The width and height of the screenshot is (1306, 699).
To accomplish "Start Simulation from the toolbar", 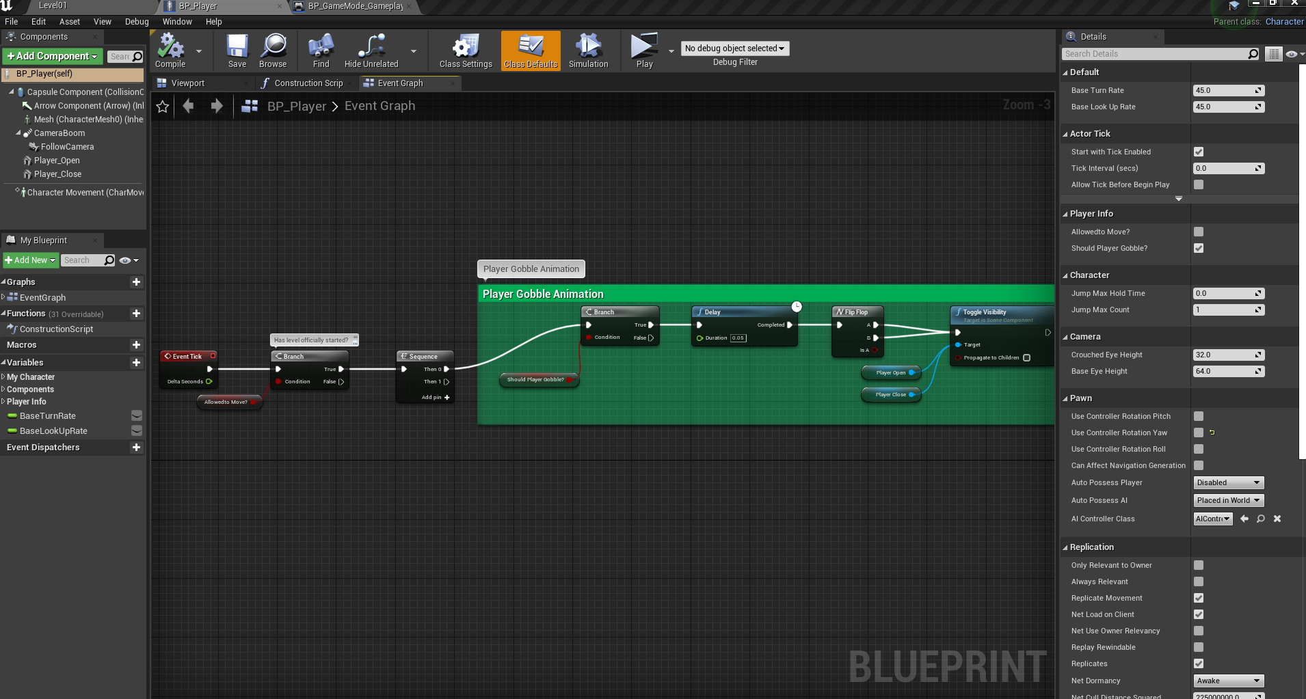I will pyautogui.click(x=588, y=46).
